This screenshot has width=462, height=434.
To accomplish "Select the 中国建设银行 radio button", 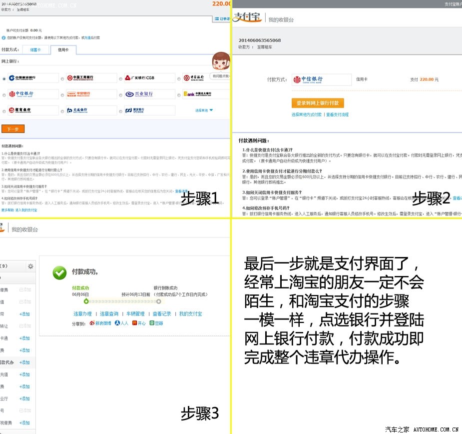I will 4,79.
